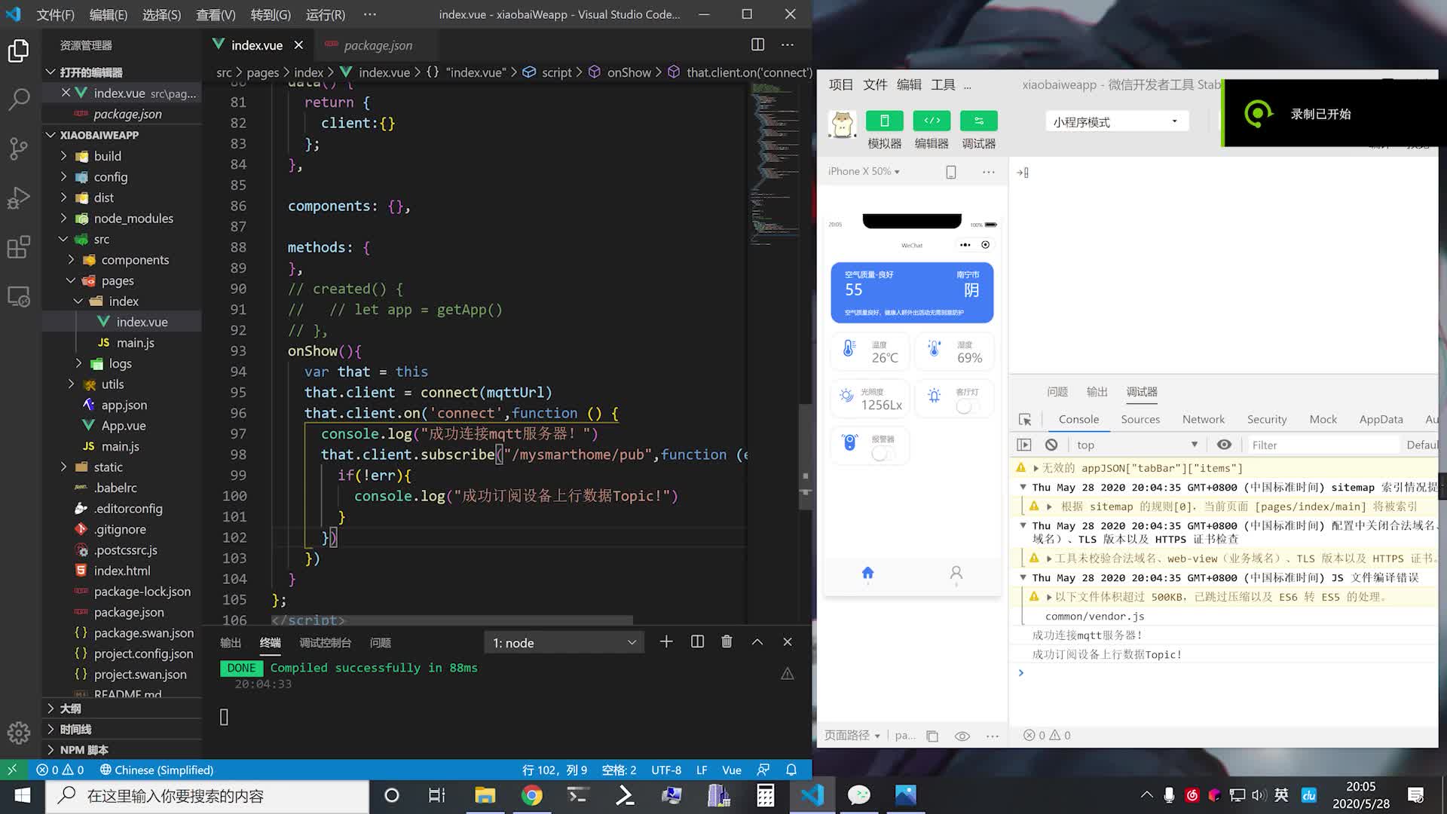Open main.js under the index folder

click(135, 343)
